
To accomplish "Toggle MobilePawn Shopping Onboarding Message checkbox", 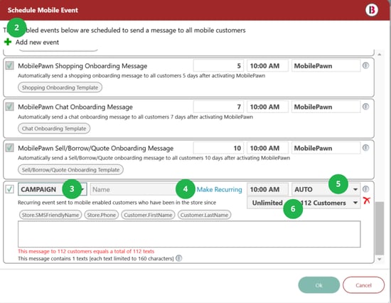I will (x=9, y=65).
